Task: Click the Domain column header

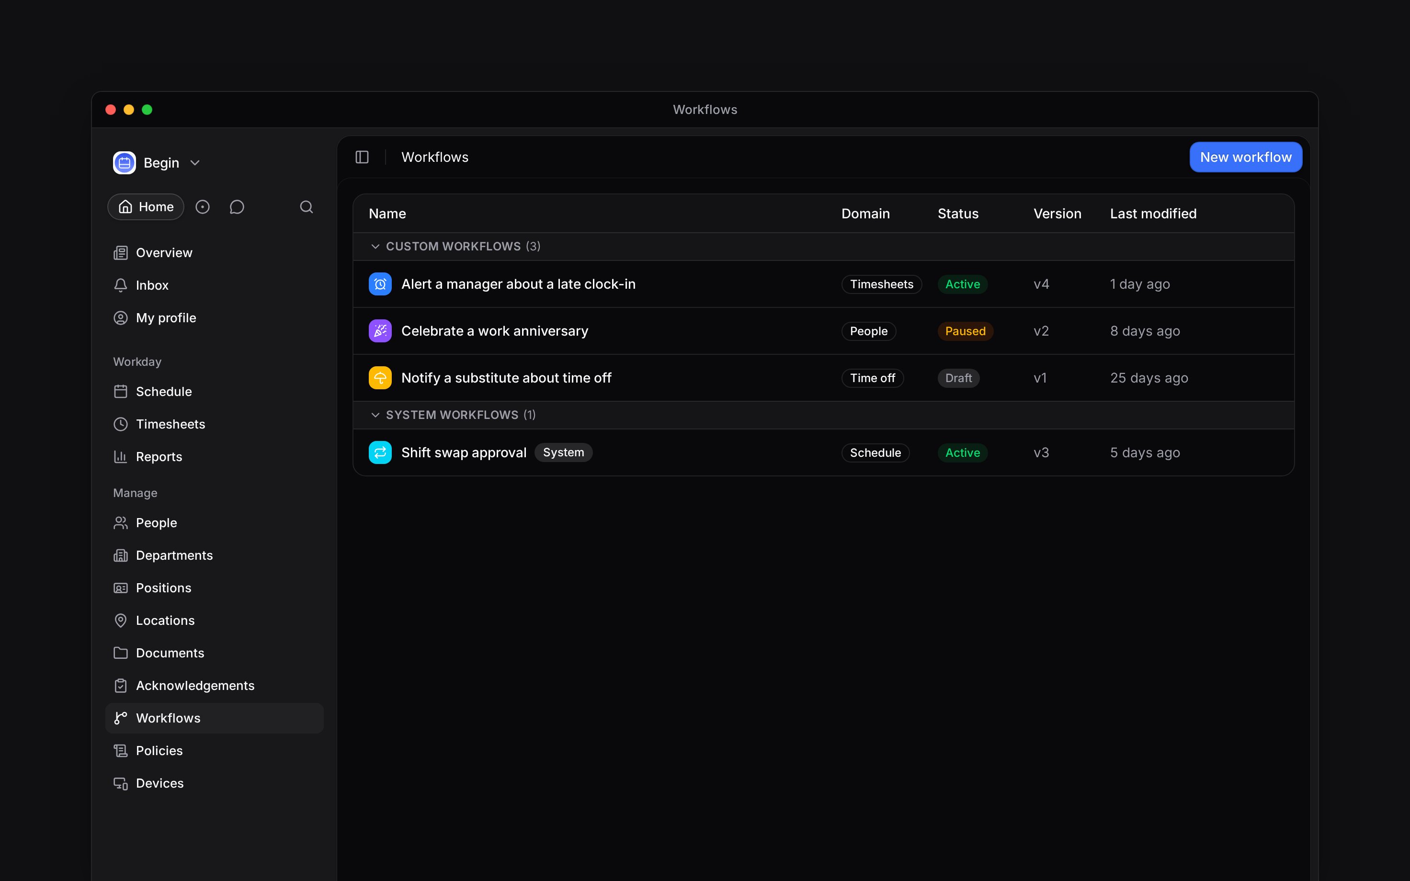Action: [x=865, y=214]
